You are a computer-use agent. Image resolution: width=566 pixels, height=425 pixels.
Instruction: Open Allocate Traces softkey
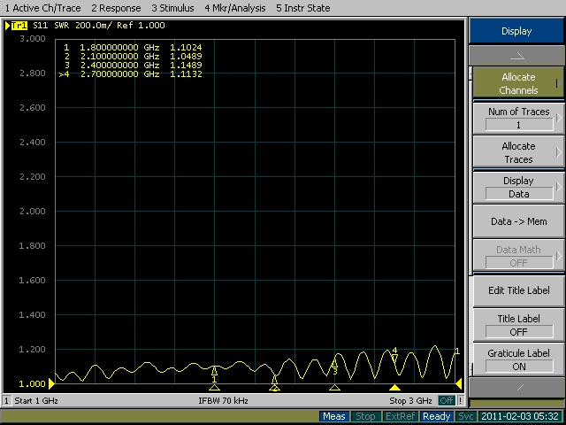[x=518, y=152]
